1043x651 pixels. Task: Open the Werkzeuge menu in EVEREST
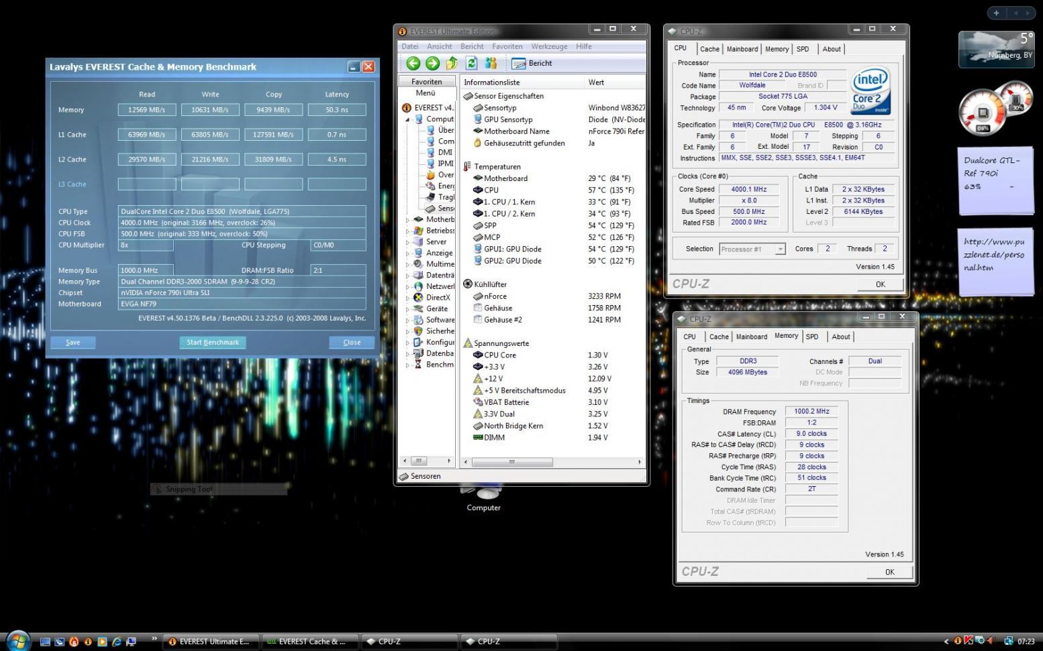click(x=549, y=46)
